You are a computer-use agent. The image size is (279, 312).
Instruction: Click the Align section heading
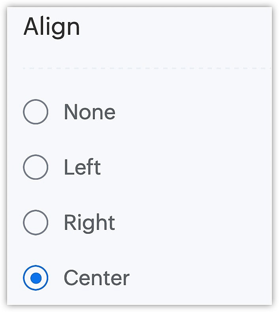(x=52, y=27)
